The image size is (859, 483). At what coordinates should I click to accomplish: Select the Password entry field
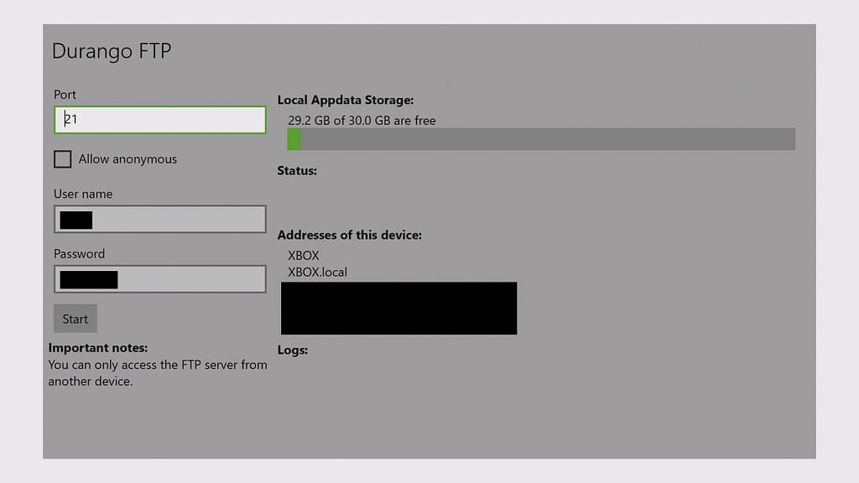click(x=159, y=279)
